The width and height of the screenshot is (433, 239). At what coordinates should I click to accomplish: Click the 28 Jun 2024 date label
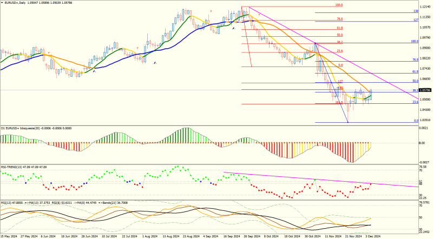(x=89, y=236)
